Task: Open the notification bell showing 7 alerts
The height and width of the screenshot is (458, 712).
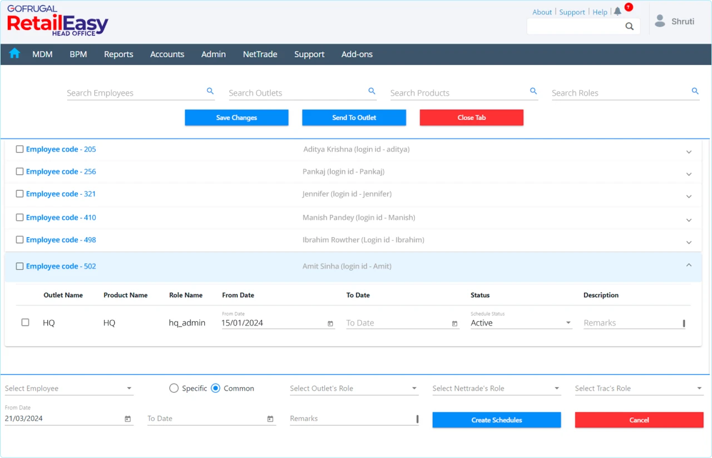Action: click(x=617, y=10)
